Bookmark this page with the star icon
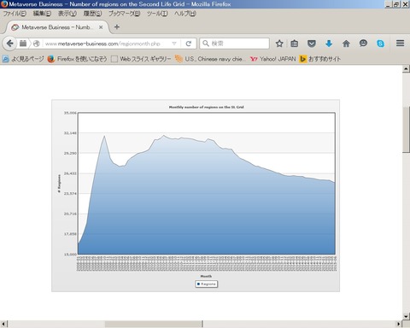This screenshot has width=410, height=328. [x=279, y=44]
